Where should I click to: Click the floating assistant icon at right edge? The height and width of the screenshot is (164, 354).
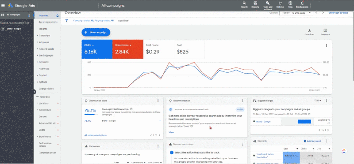tap(344, 151)
